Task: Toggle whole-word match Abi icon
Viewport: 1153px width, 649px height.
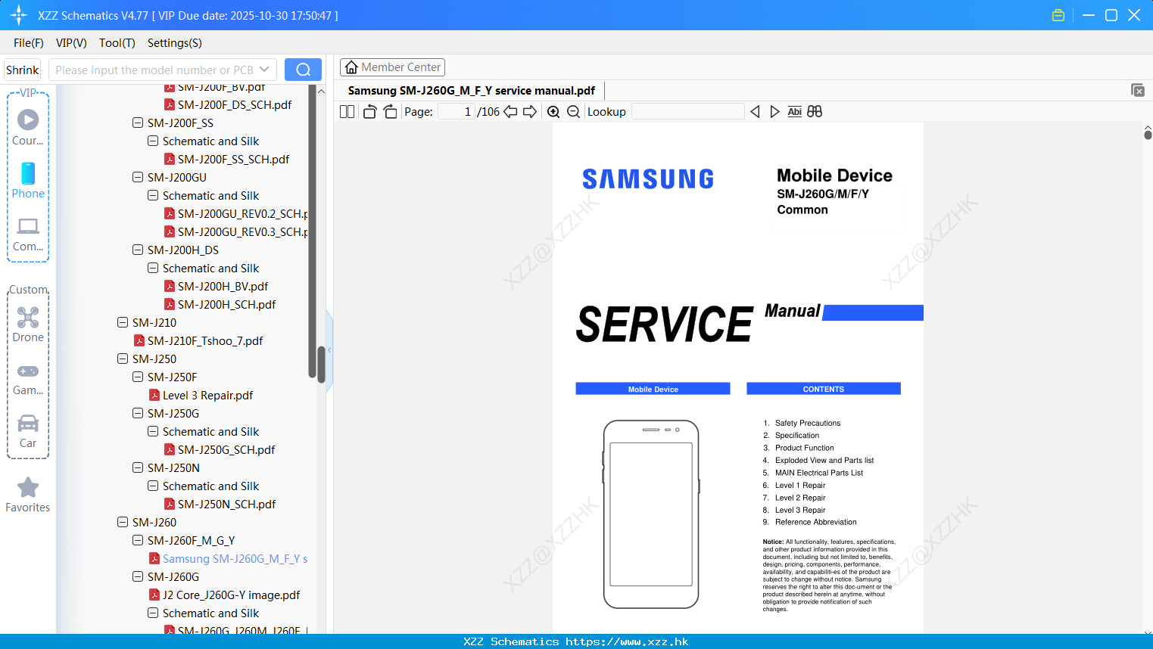Action: coord(794,112)
